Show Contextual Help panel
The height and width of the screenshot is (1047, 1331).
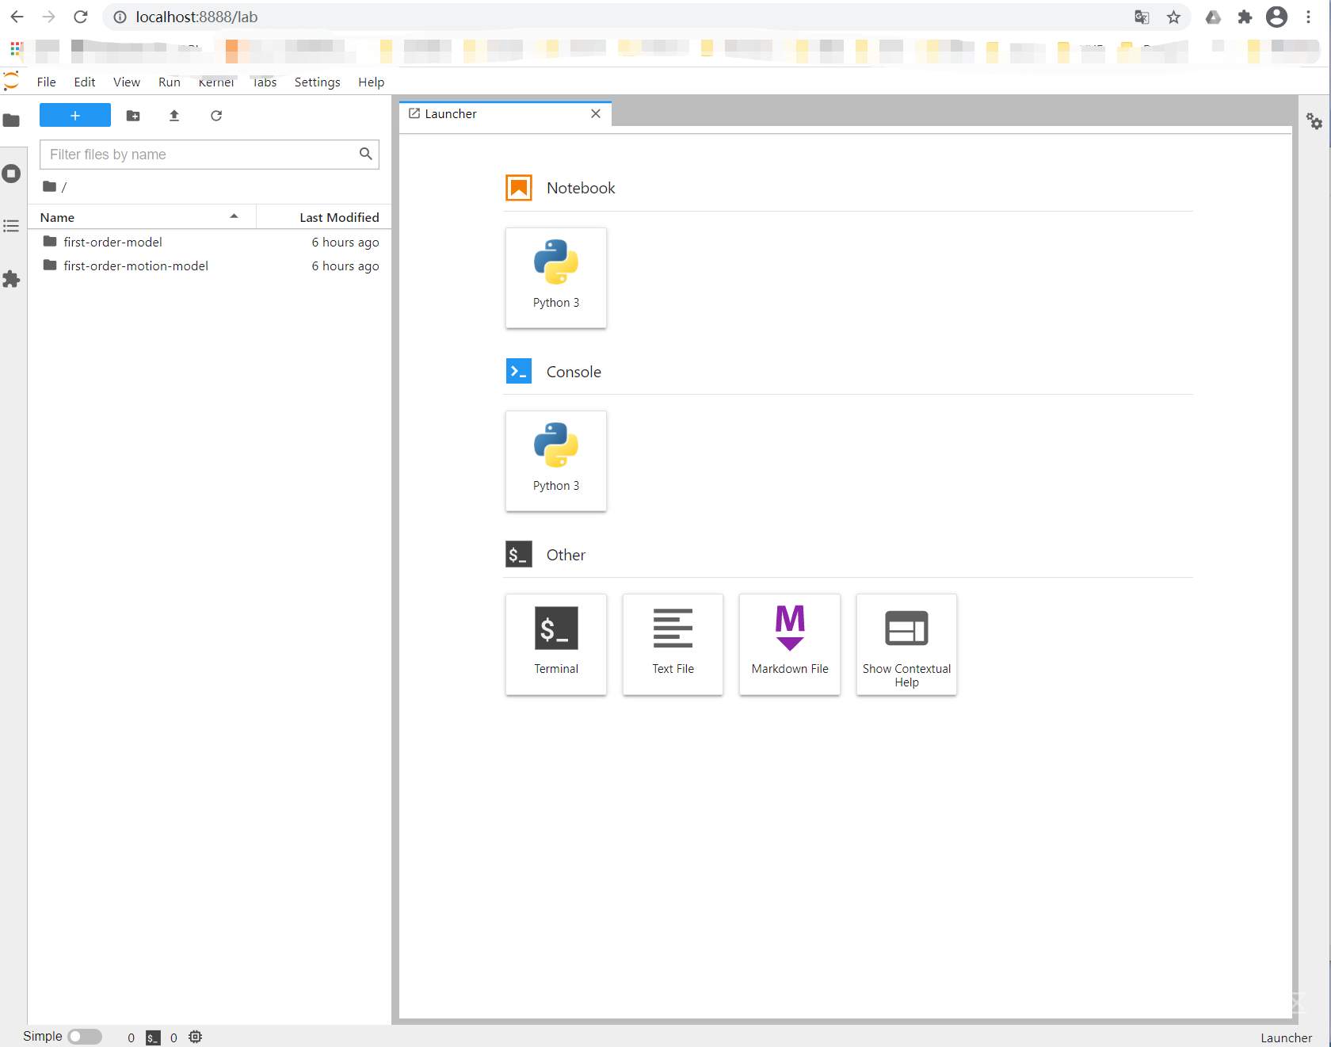906,644
